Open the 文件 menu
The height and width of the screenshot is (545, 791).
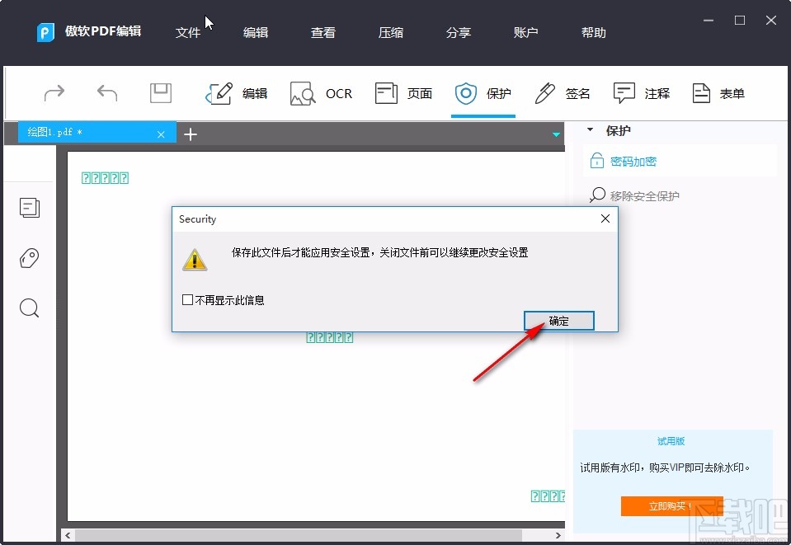pyautogui.click(x=188, y=33)
